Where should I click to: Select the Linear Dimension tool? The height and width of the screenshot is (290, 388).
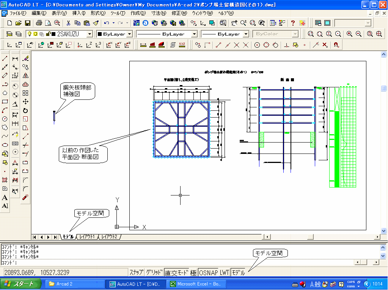(x=15, y=59)
